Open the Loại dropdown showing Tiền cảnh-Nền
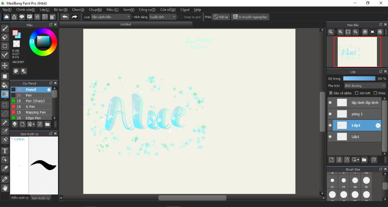This screenshot has width=388, height=207. (x=111, y=17)
